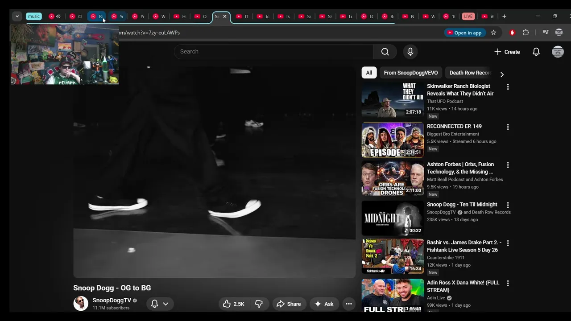Switch to the tab labeled 'IT'
This screenshot has width=571, height=321.
(242, 16)
